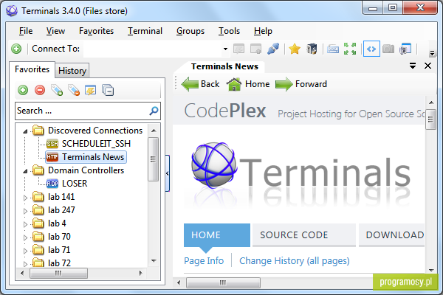This screenshot has width=443, height=295.
Task: Expand the lab 70 folder
Action: click(x=25, y=237)
